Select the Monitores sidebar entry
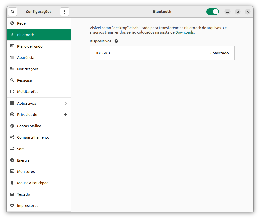The height and width of the screenshot is (219, 260). pyautogui.click(x=39, y=172)
